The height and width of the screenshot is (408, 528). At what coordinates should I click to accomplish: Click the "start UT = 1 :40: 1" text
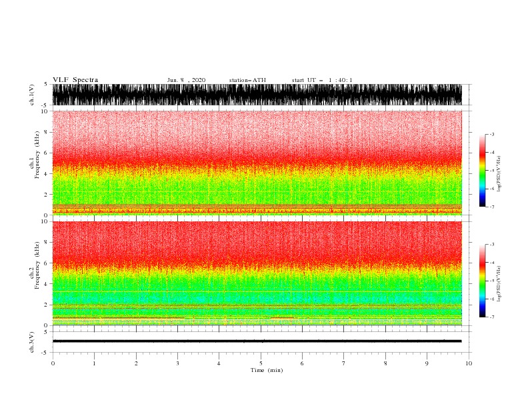322,80
